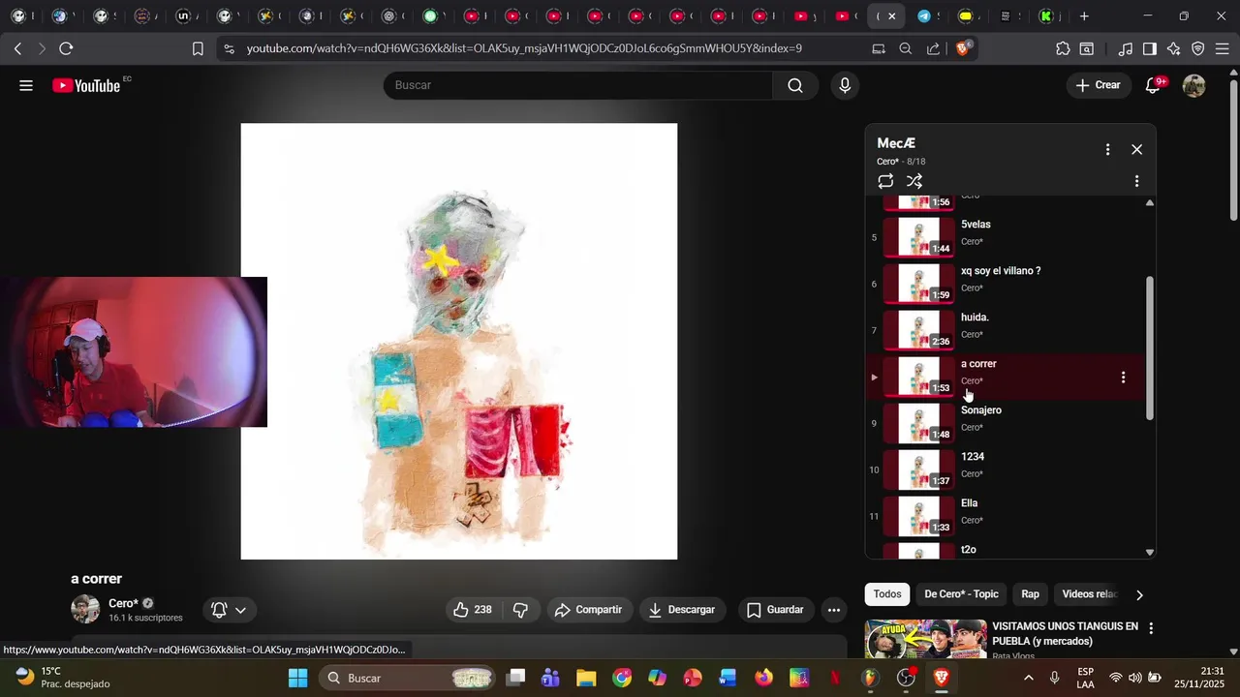Image resolution: width=1240 pixels, height=697 pixels.
Task: Click the address bar URL
Action: [524, 48]
